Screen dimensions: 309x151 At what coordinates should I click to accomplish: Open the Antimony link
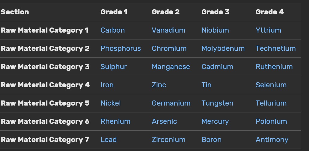click(x=272, y=140)
